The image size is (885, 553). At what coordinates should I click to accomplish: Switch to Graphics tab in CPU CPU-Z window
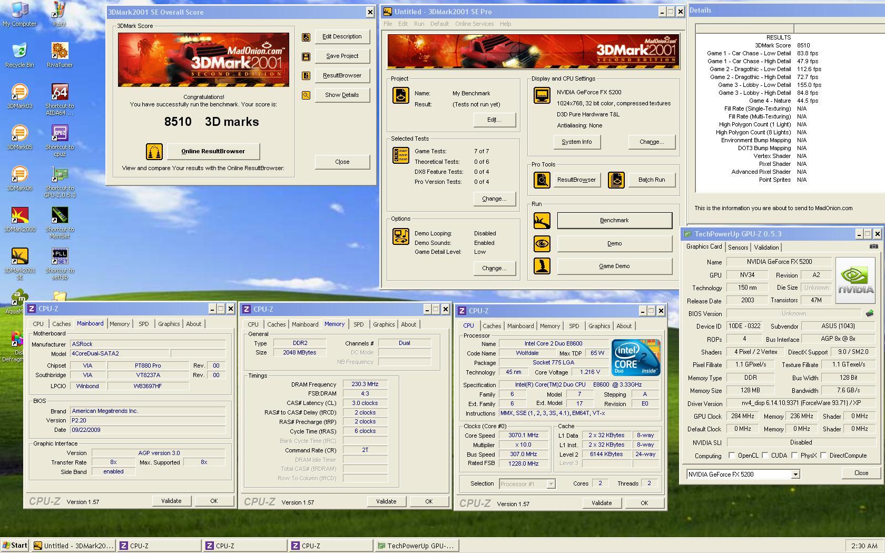(599, 326)
